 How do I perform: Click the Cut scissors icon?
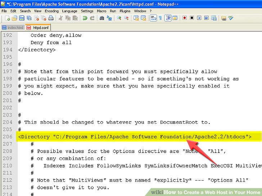coord(60,18)
